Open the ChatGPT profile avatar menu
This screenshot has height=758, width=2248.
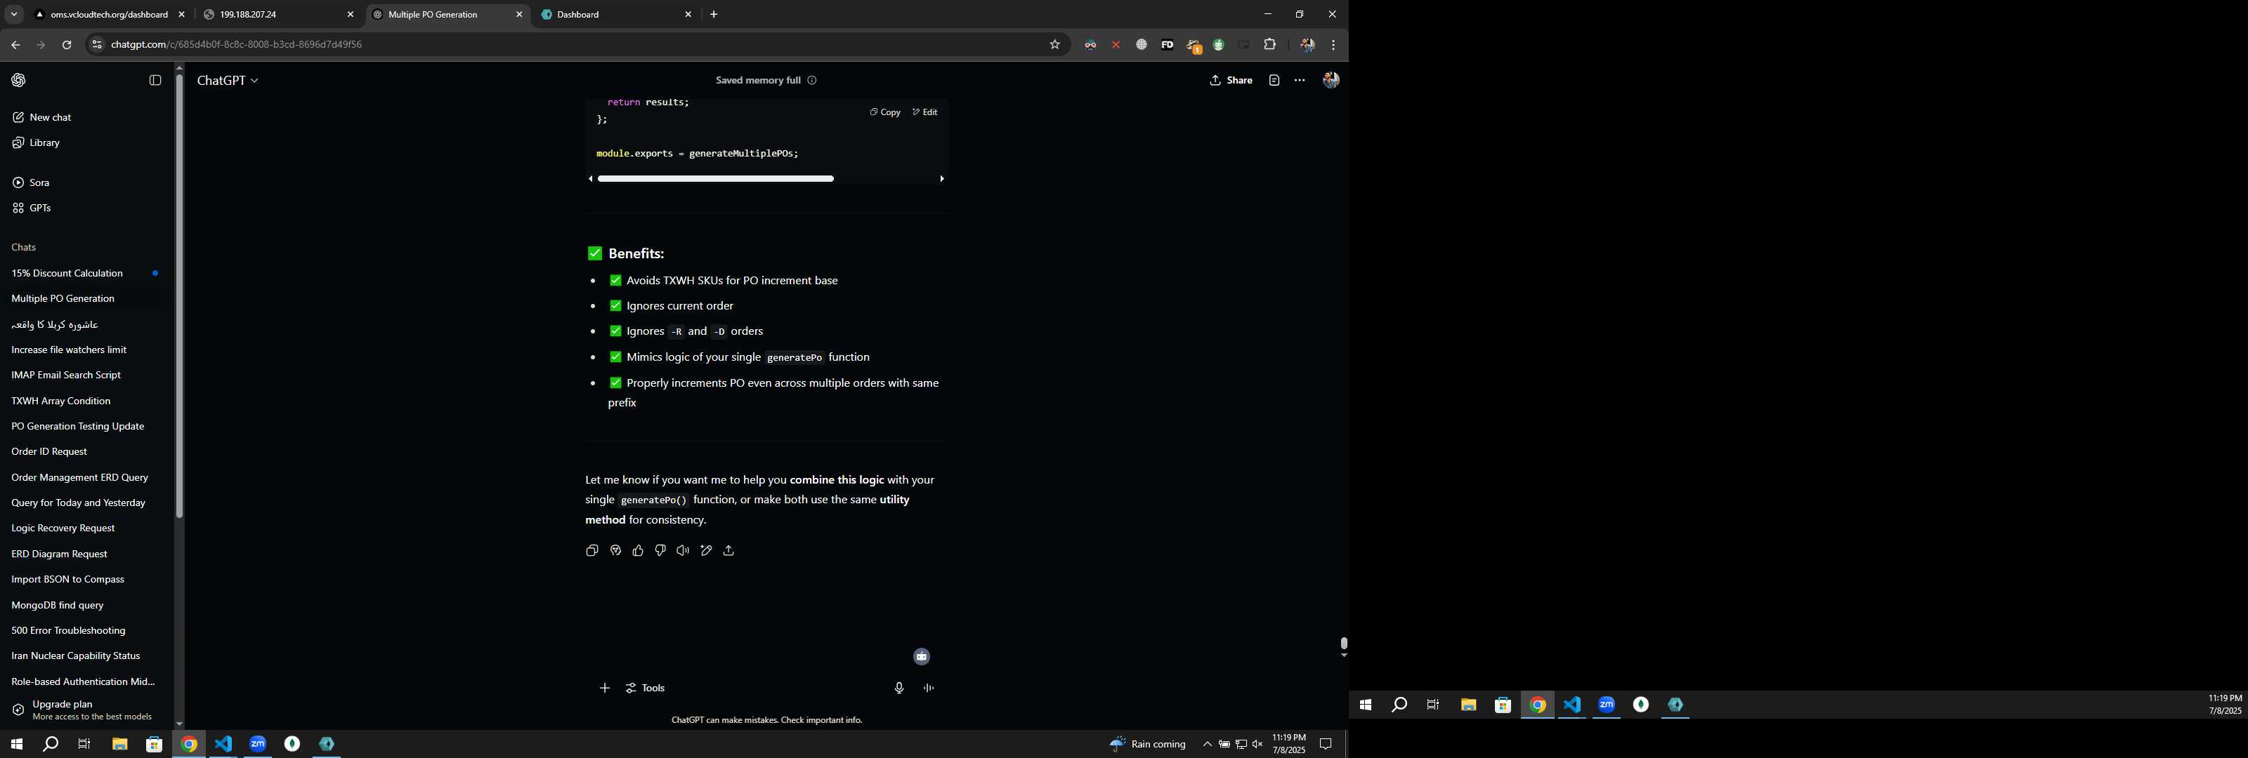tap(1331, 80)
